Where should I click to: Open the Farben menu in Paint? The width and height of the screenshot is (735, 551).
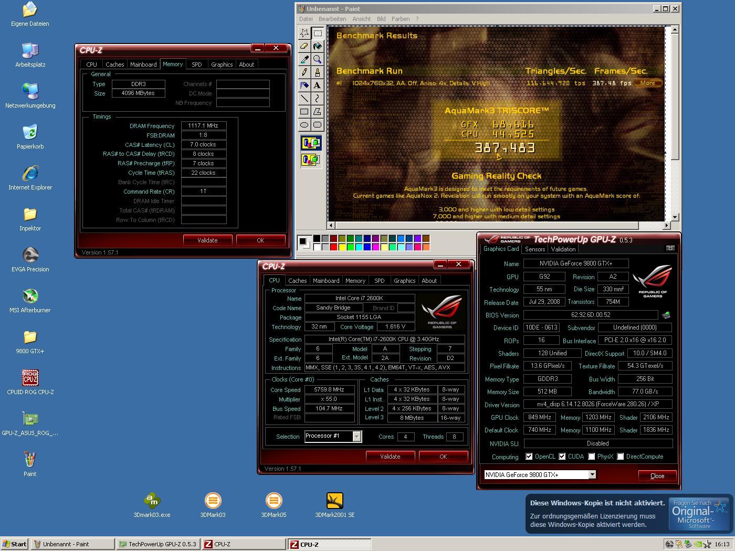pos(401,19)
